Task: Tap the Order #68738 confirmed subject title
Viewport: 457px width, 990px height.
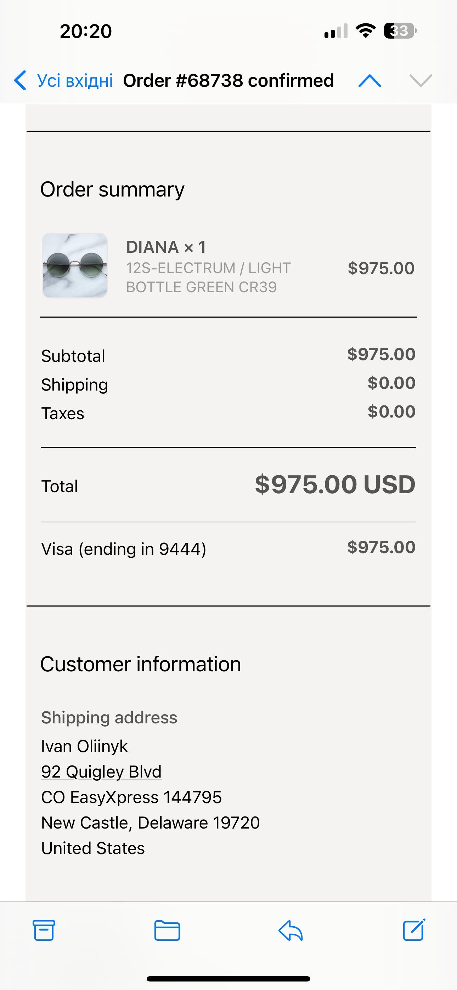Action: (228, 81)
